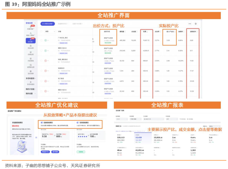Click the column width icon above the table

pos(190,24)
